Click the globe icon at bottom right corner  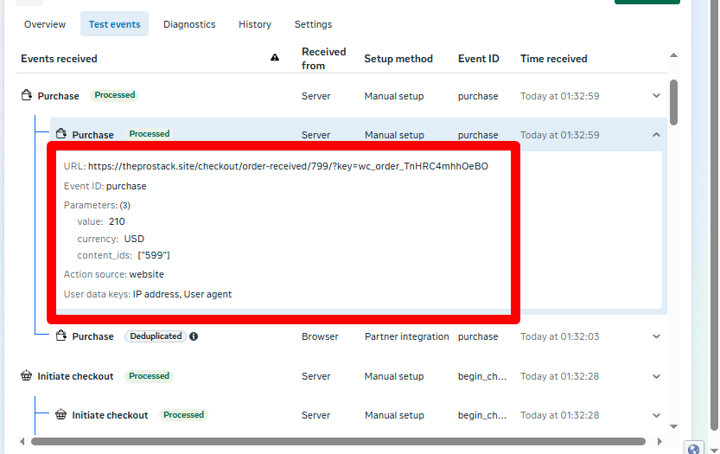[x=693, y=449]
